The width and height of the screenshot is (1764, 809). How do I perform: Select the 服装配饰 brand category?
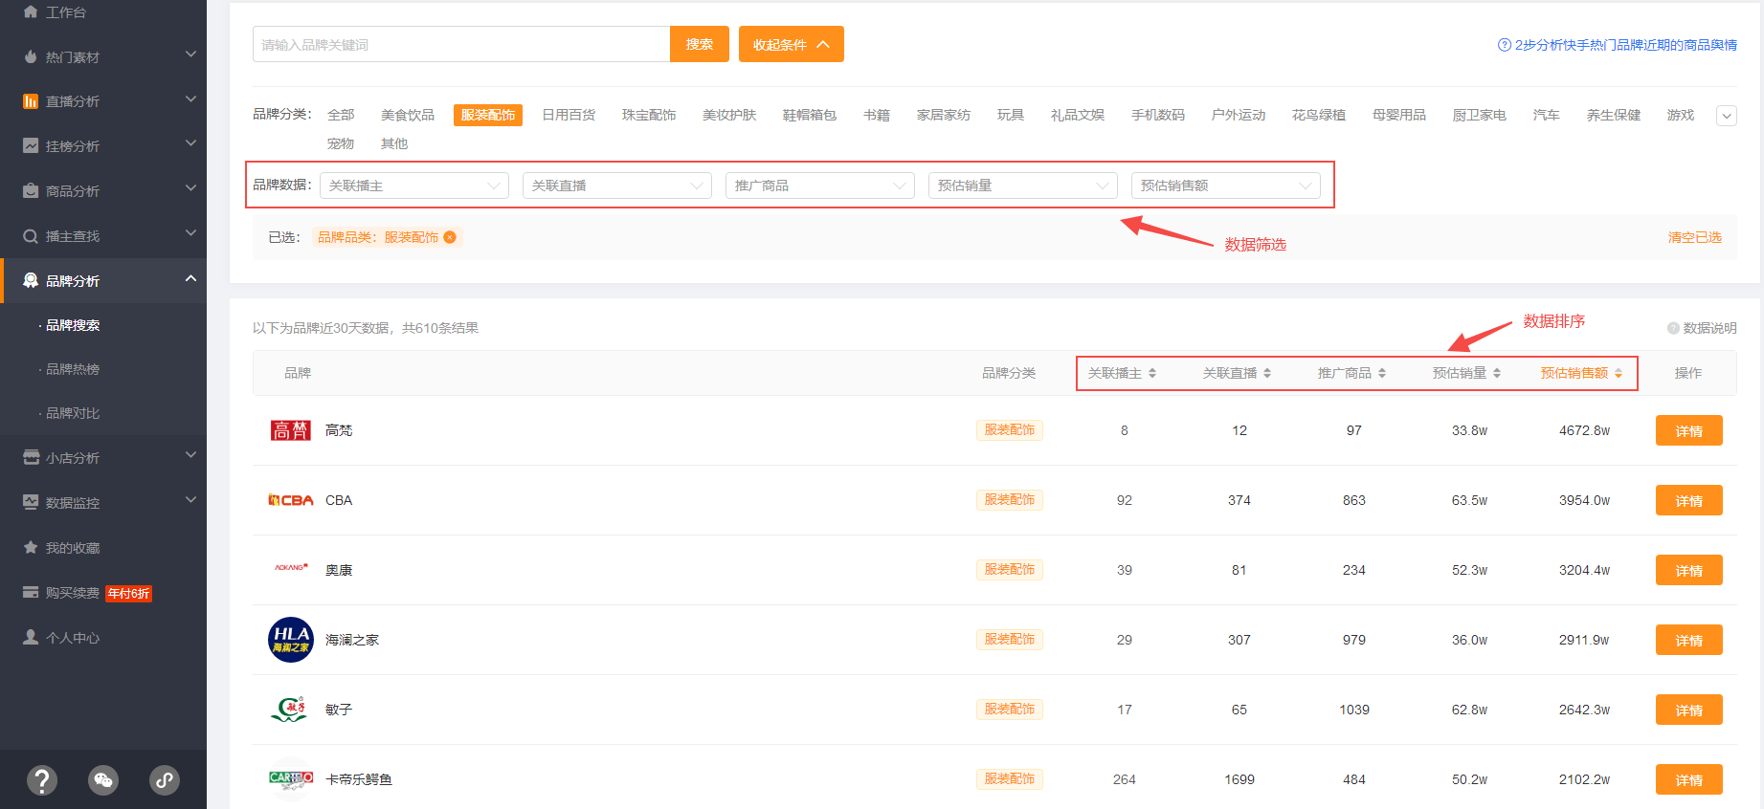click(488, 115)
